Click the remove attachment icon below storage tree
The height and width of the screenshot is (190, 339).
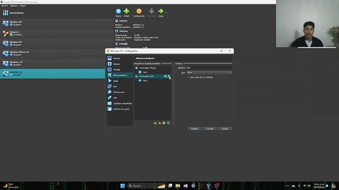click(168, 123)
